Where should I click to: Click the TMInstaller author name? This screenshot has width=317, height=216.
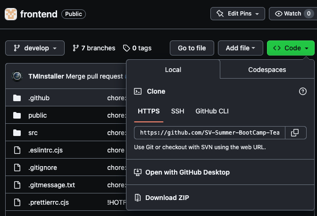pyautogui.click(x=46, y=76)
